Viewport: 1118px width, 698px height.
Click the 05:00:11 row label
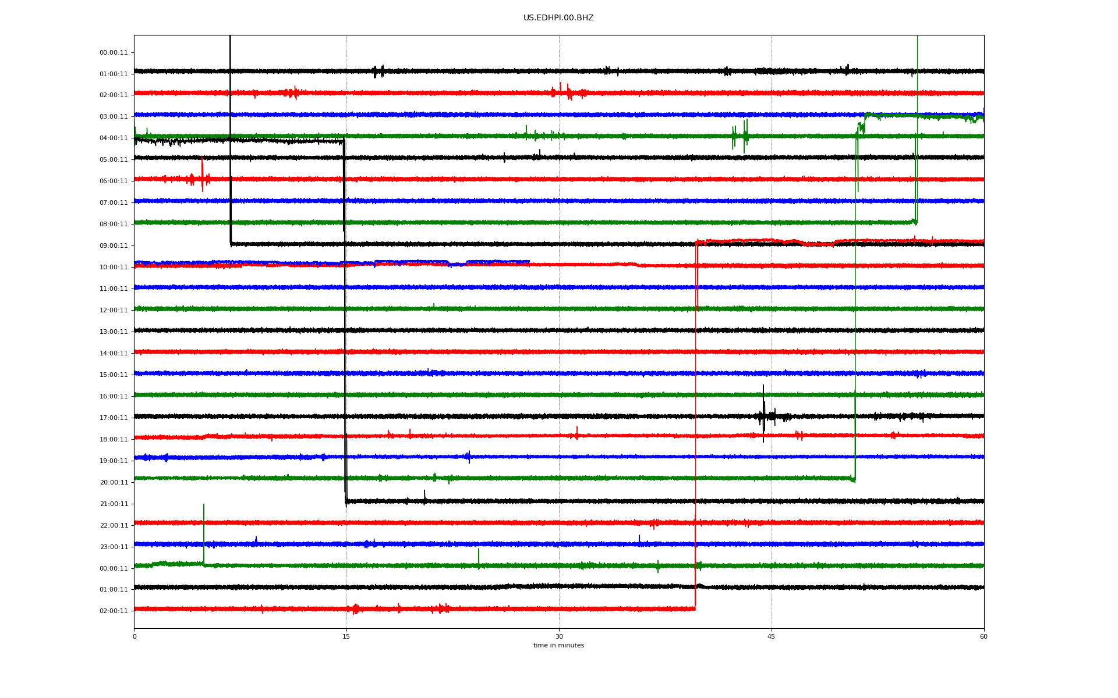(114, 159)
